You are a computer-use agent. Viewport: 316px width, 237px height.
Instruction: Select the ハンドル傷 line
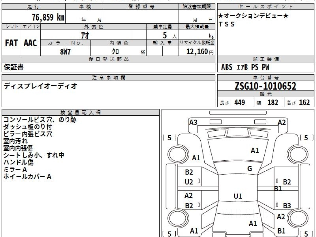pyautogui.click(x=18, y=162)
